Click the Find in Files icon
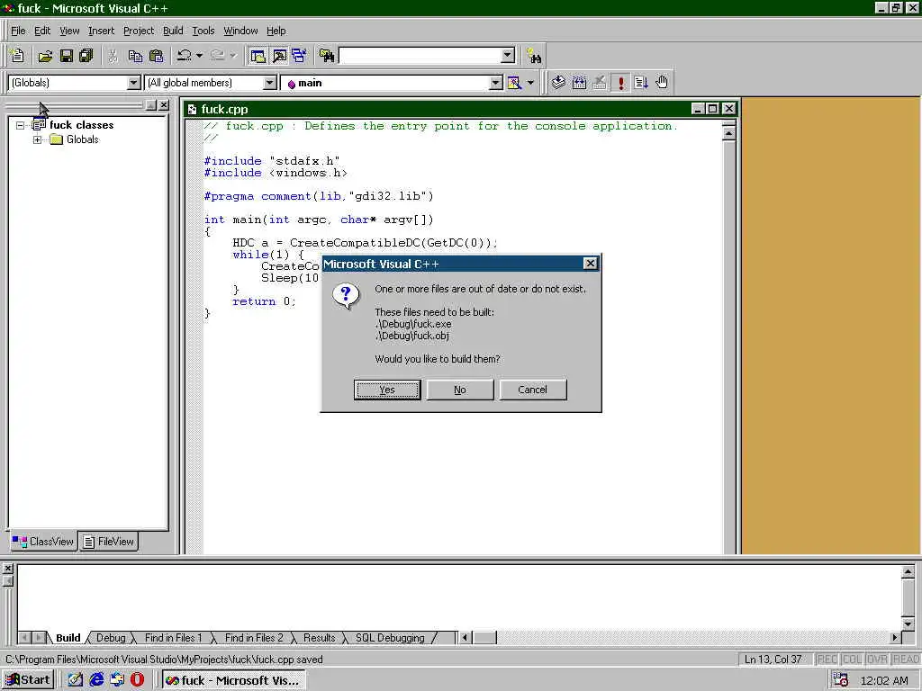The width and height of the screenshot is (922, 691). pos(326,56)
